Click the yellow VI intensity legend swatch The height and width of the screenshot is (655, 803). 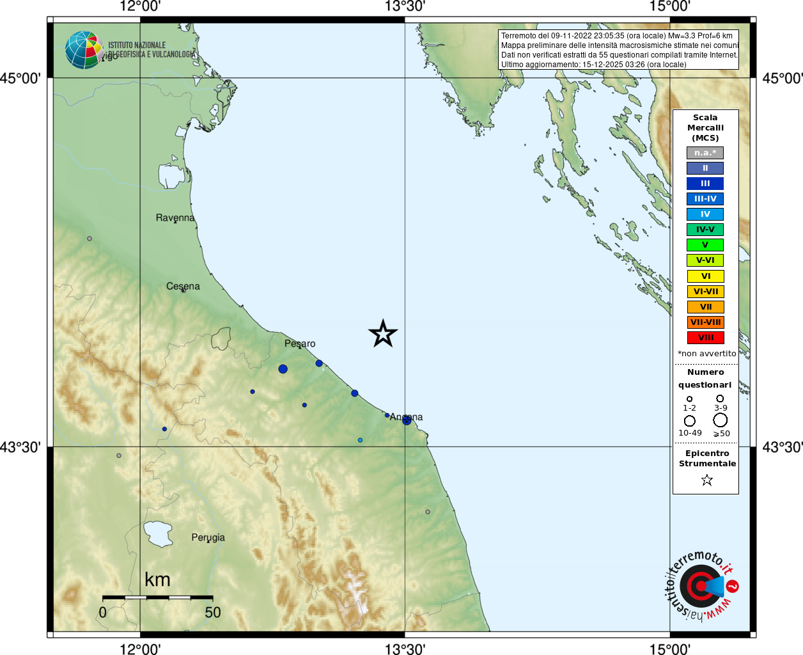[705, 276]
